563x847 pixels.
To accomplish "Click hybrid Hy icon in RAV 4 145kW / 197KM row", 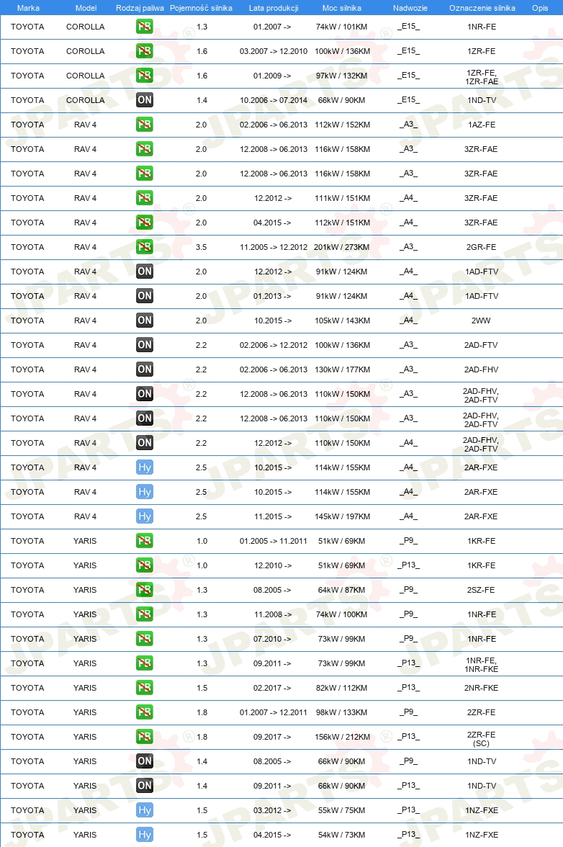I will pos(144,516).
